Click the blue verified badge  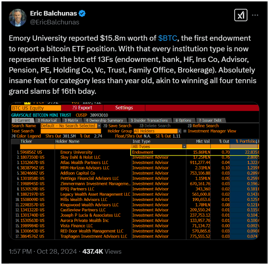click(82, 13)
